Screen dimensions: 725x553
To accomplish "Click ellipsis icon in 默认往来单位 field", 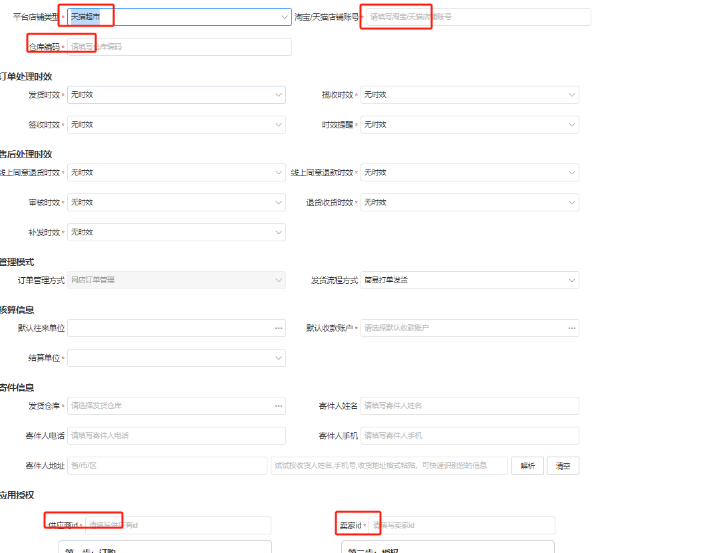I will coord(279,328).
